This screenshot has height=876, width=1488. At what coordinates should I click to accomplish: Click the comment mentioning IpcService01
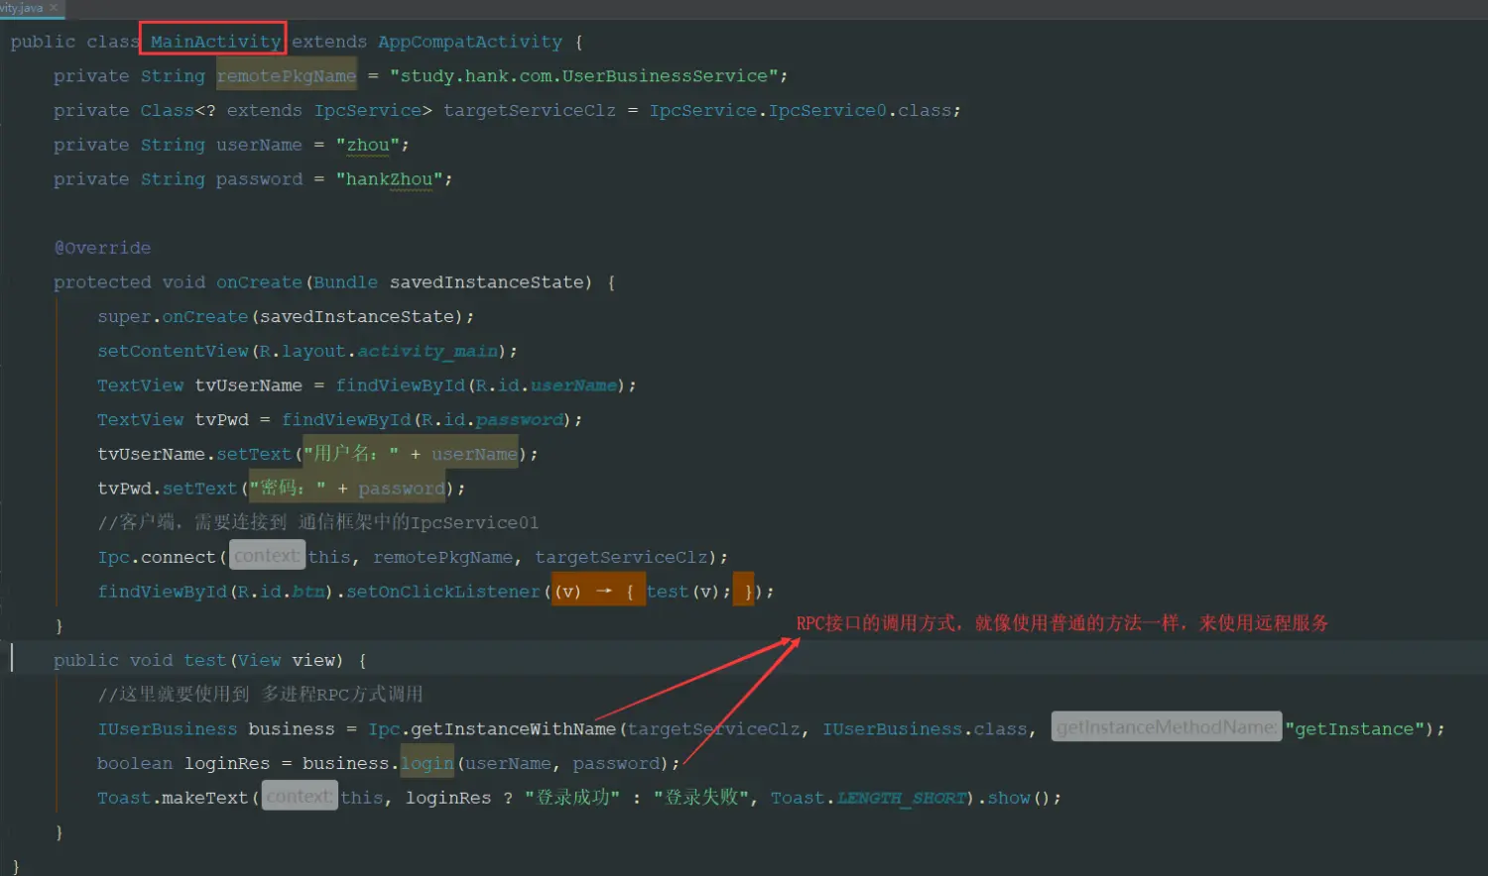point(317,522)
